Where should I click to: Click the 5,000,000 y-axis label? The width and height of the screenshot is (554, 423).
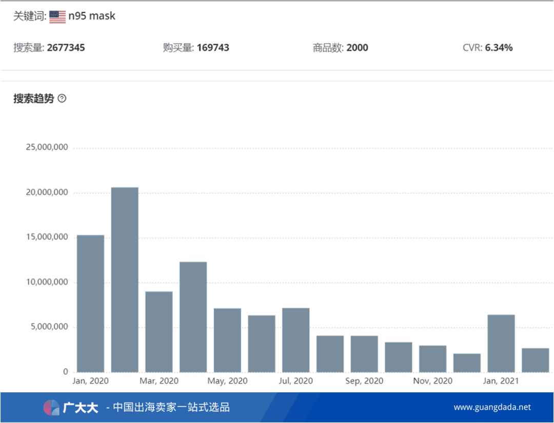pos(49,327)
